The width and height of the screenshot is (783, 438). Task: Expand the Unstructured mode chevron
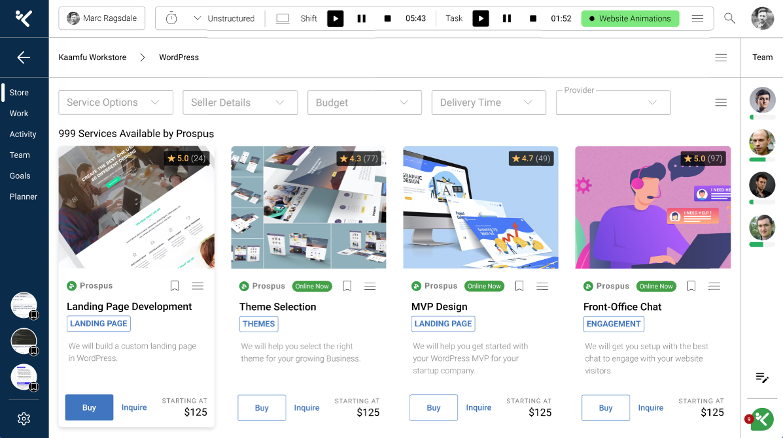(198, 18)
